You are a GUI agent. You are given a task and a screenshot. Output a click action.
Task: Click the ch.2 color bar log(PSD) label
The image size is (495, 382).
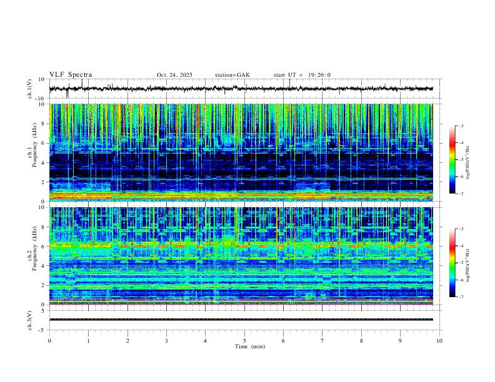tap(469, 266)
